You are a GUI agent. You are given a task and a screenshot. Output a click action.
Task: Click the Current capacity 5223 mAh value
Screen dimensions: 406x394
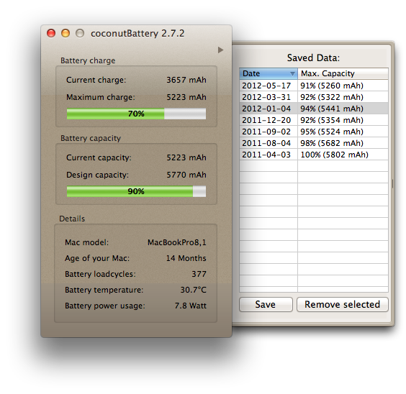pyautogui.click(x=186, y=157)
